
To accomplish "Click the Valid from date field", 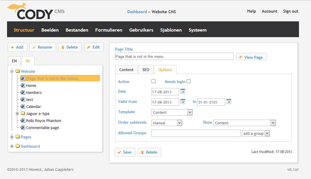I will click(165, 102).
